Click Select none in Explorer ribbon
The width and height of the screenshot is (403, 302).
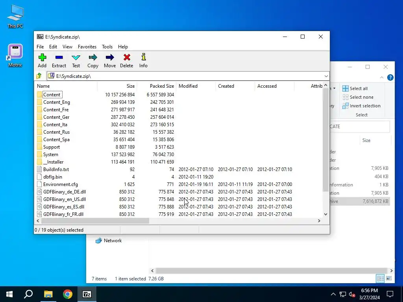[358, 97]
